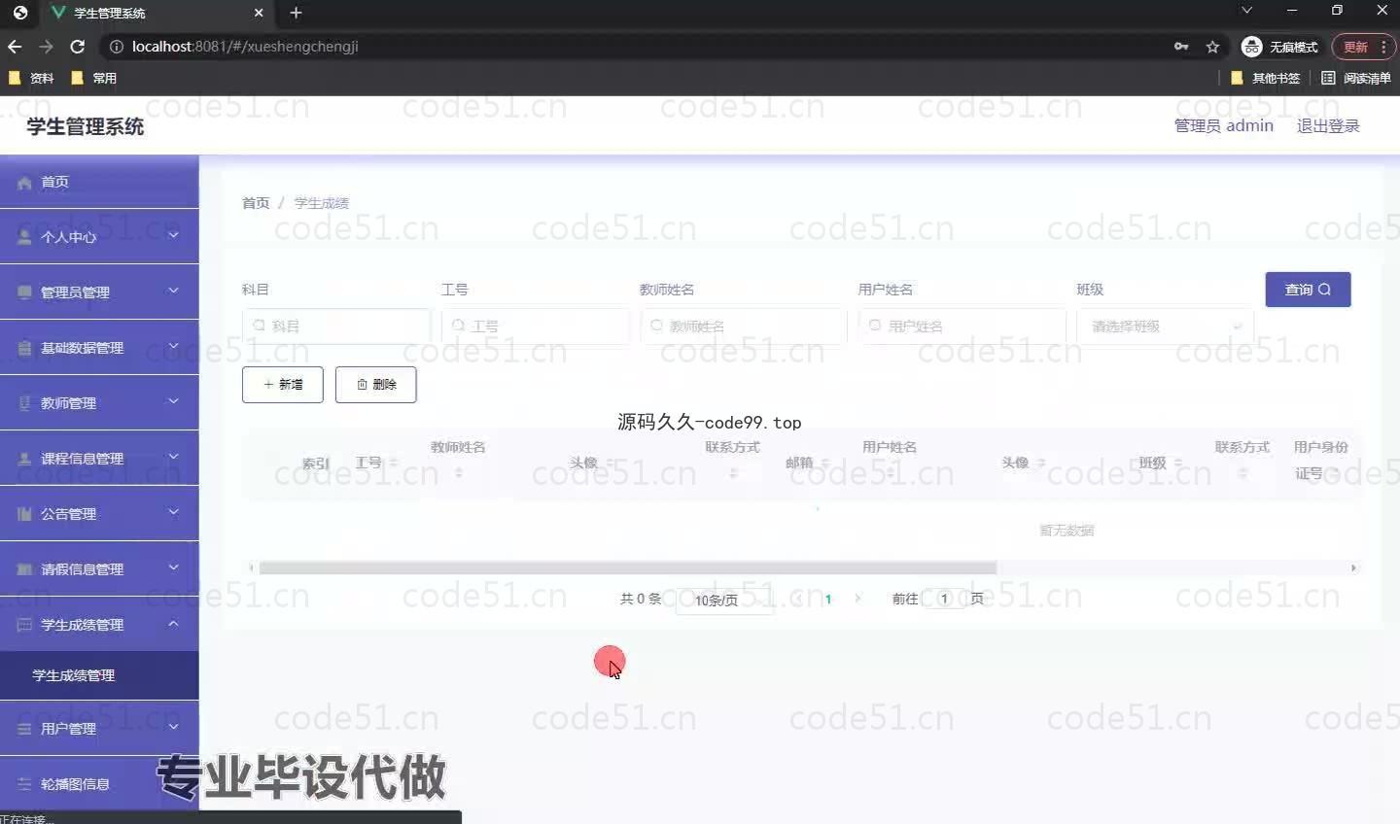Open a new browser tab

pos(296,13)
